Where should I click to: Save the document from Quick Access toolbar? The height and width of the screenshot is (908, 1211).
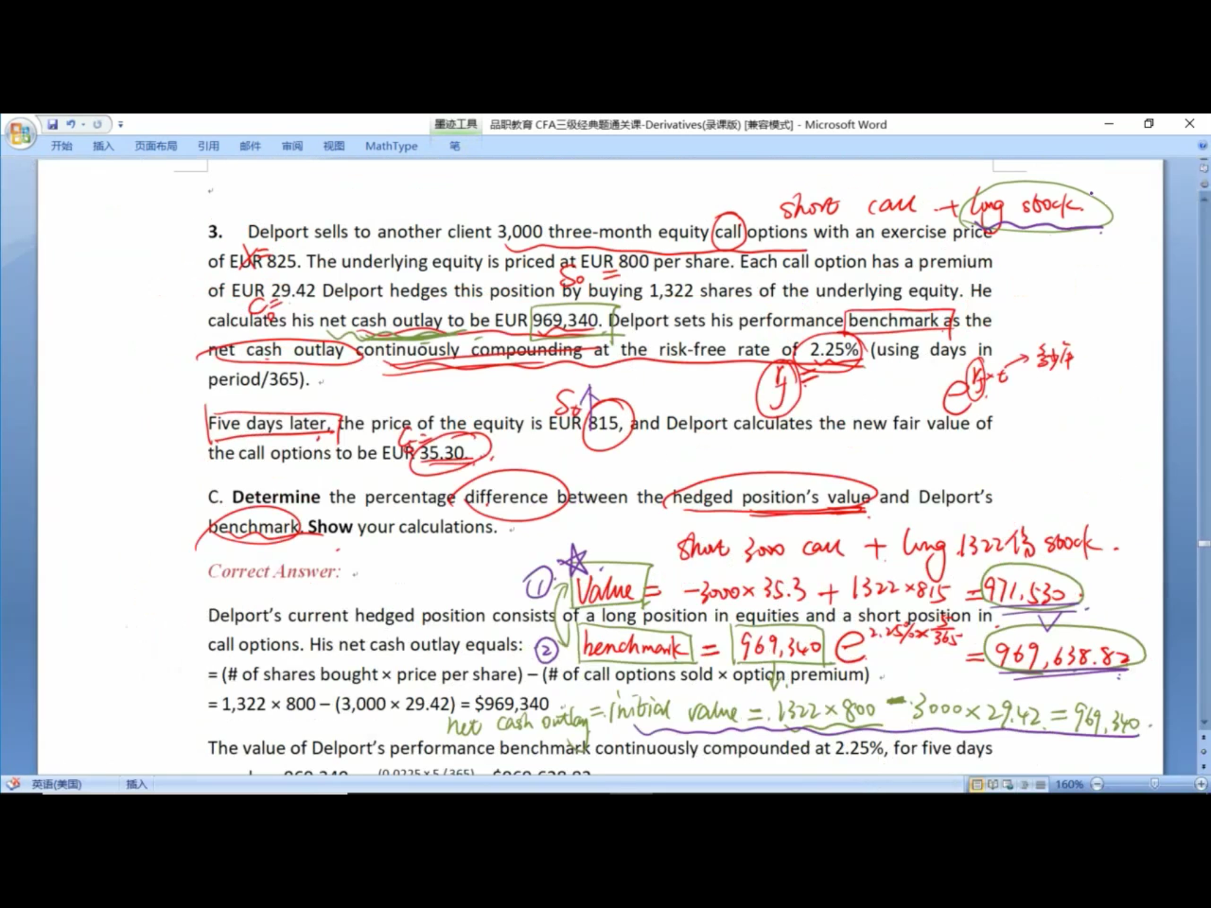pyautogui.click(x=53, y=124)
